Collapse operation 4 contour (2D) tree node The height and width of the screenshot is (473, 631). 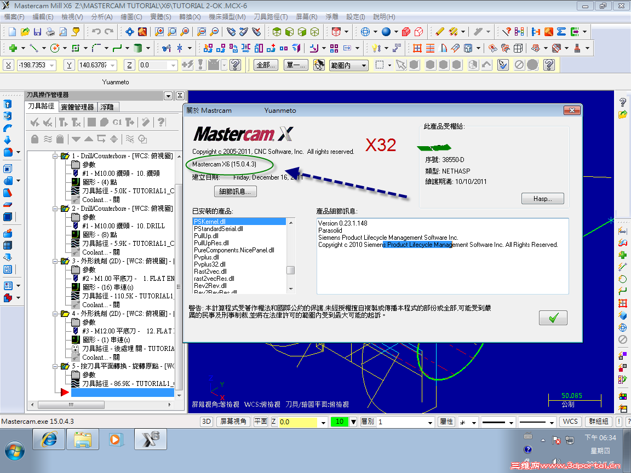pos(55,314)
